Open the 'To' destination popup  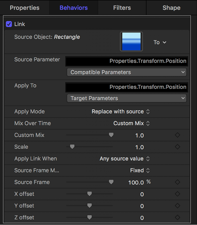pyautogui.click(x=160, y=42)
